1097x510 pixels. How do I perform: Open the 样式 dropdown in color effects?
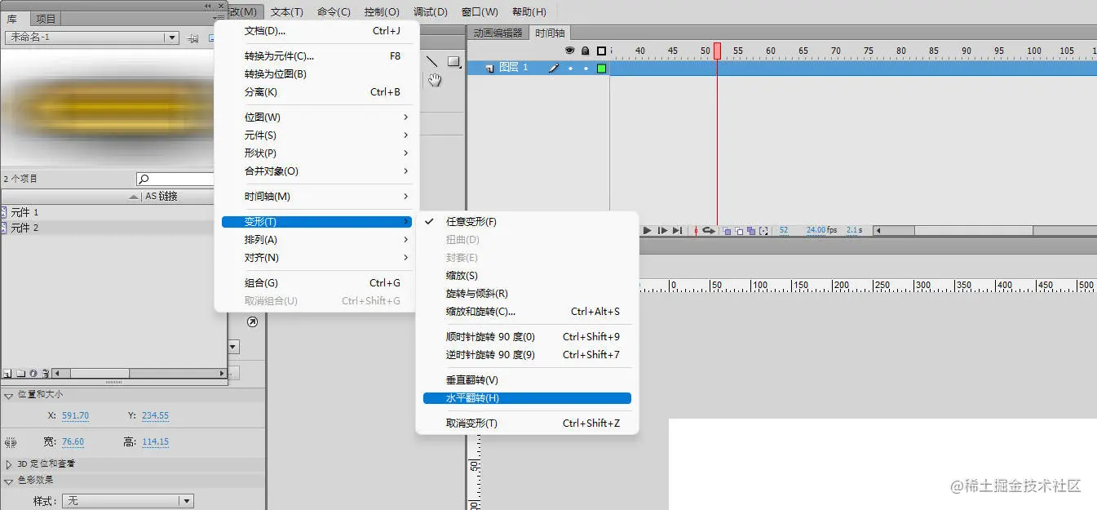coord(185,499)
